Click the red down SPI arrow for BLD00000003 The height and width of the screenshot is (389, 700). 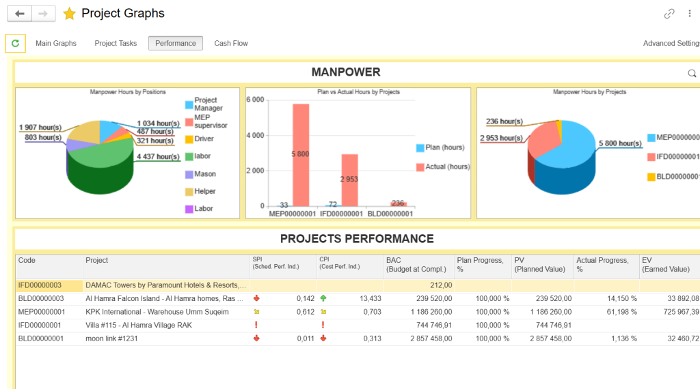click(x=256, y=298)
